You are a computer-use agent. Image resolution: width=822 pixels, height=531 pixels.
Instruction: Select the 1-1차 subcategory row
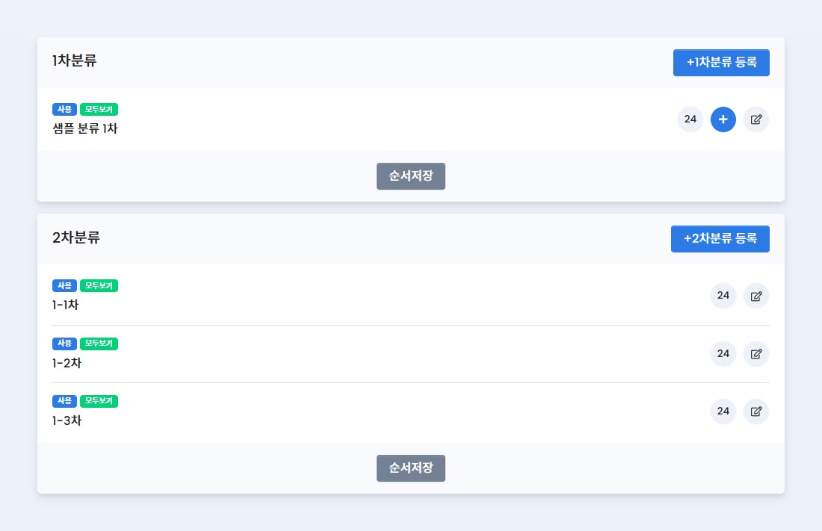click(x=410, y=295)
